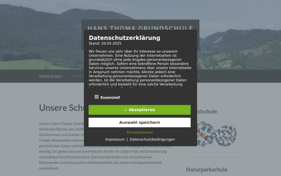Click the privacy policy paragraph text
Image resolution: width=281 pixels, height=176 pixels.
click(x=140, y=69)
